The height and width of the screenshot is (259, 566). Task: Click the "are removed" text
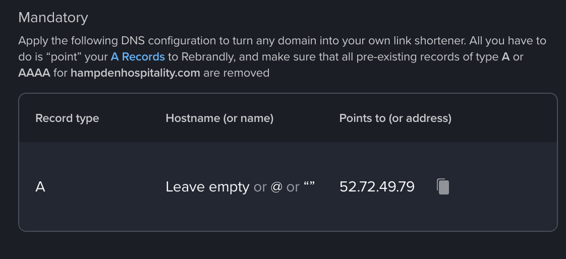237,73
